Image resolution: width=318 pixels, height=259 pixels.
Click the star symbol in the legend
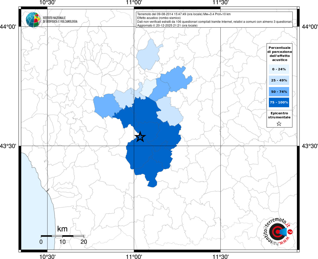(x=279, y=124)
